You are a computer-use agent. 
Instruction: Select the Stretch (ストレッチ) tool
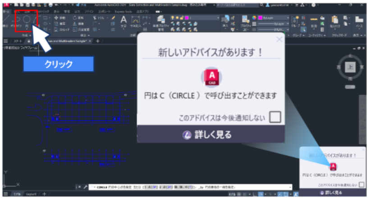(62, 30)
